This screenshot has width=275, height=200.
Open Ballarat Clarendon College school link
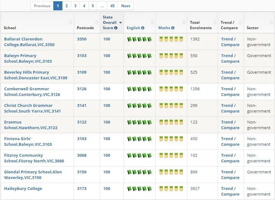(x=29, y=42)
